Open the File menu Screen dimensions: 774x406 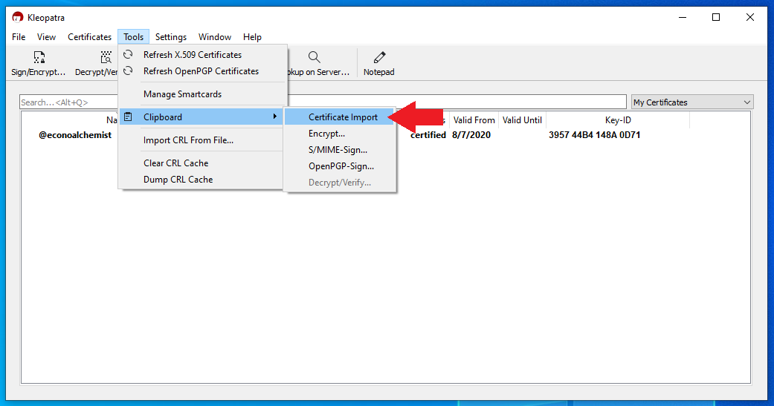[x=19, y=37]
